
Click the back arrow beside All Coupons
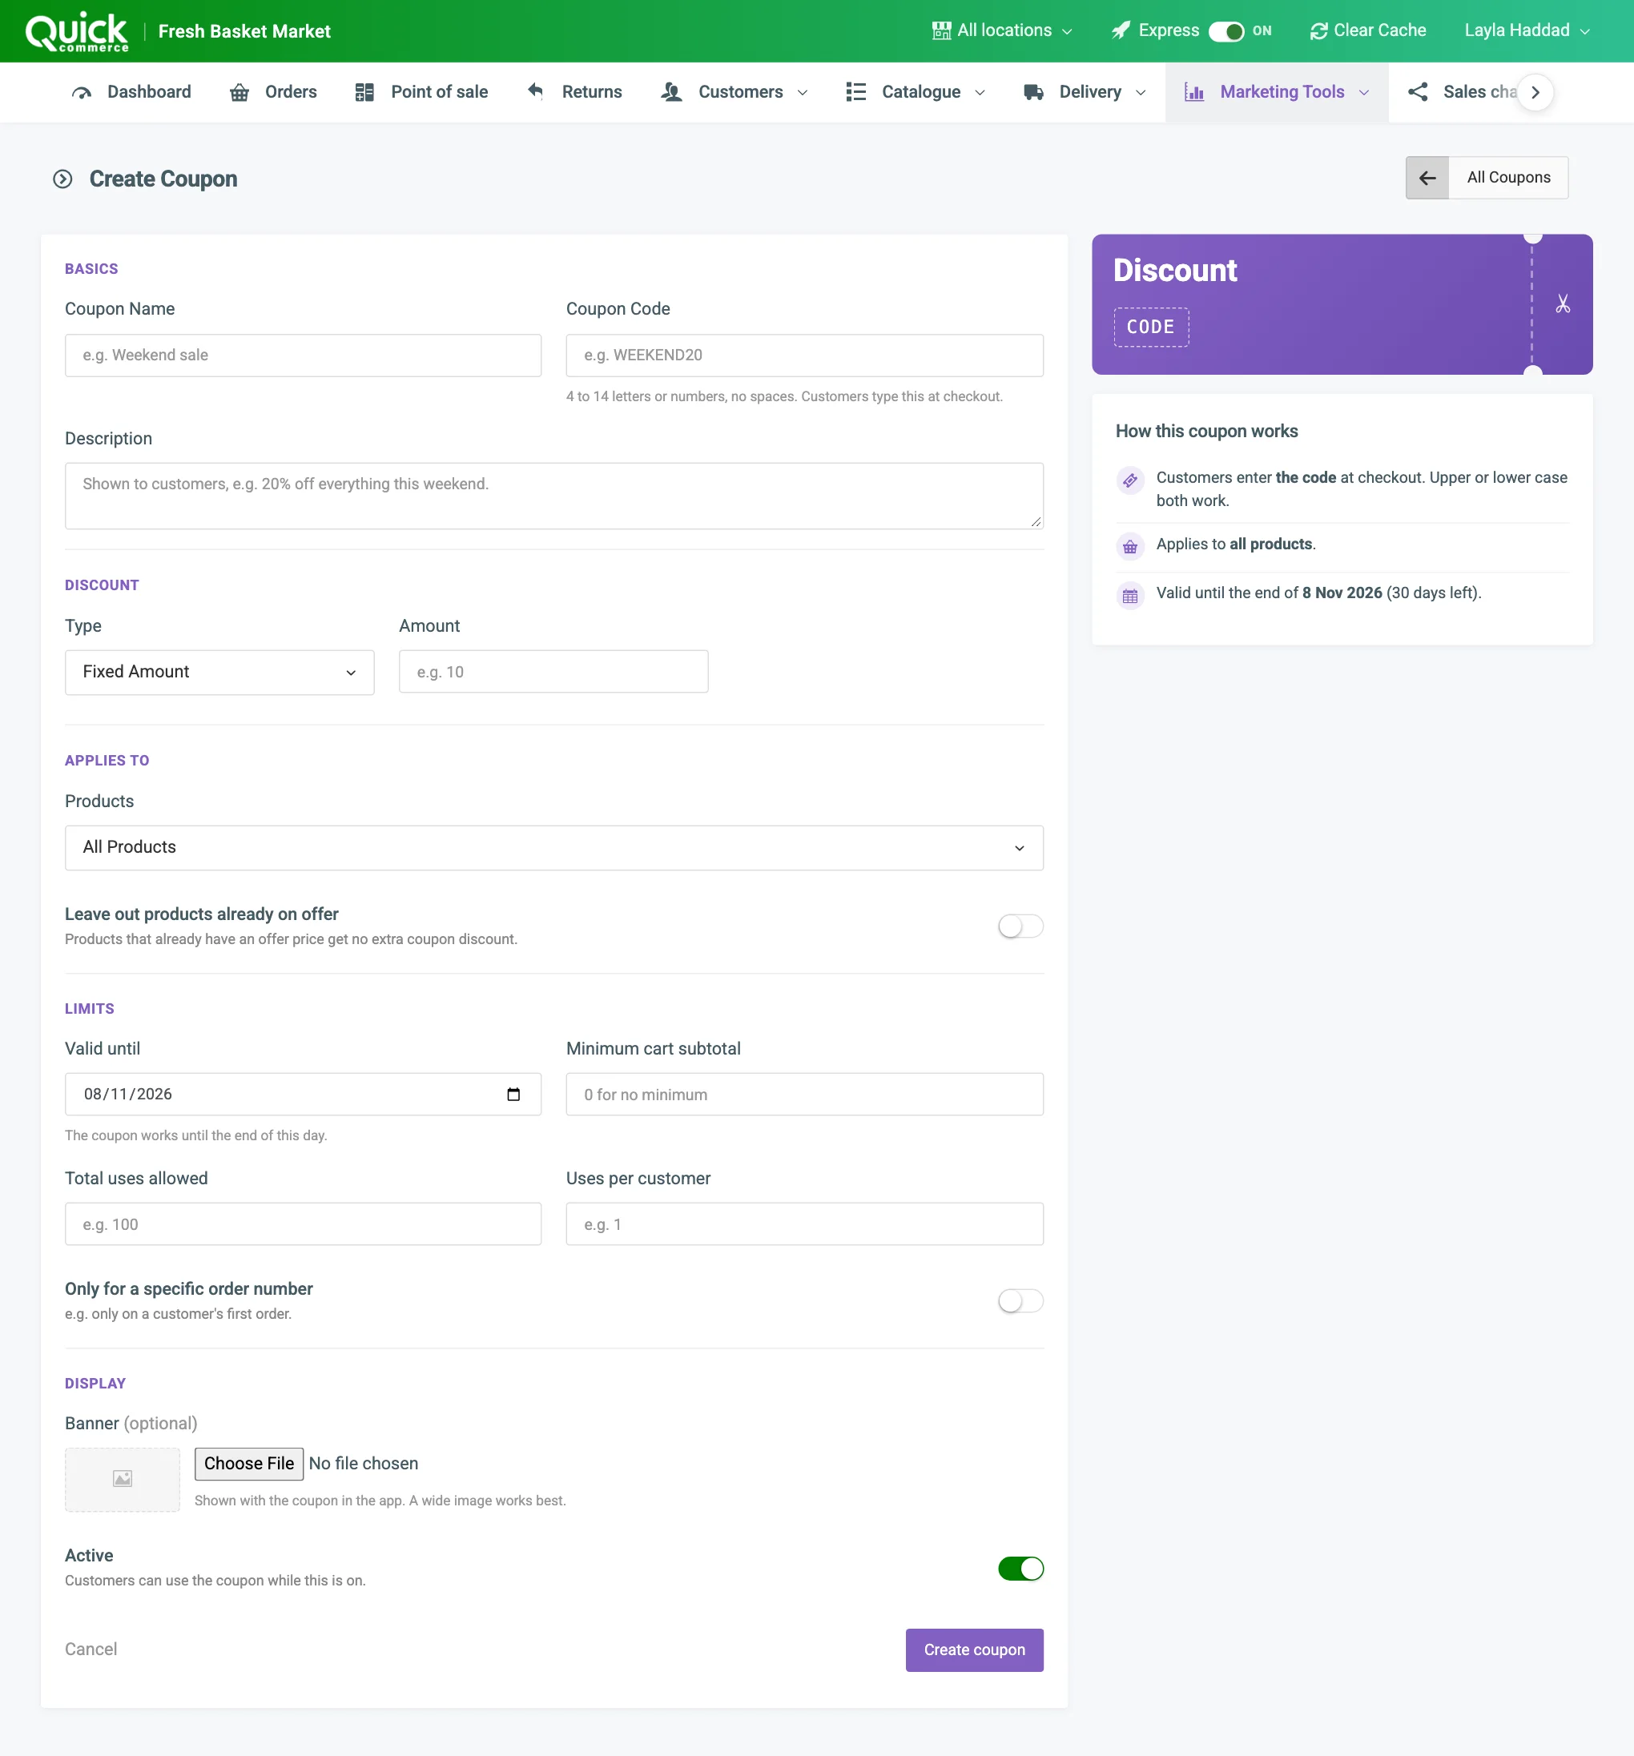pos(1427,178)
